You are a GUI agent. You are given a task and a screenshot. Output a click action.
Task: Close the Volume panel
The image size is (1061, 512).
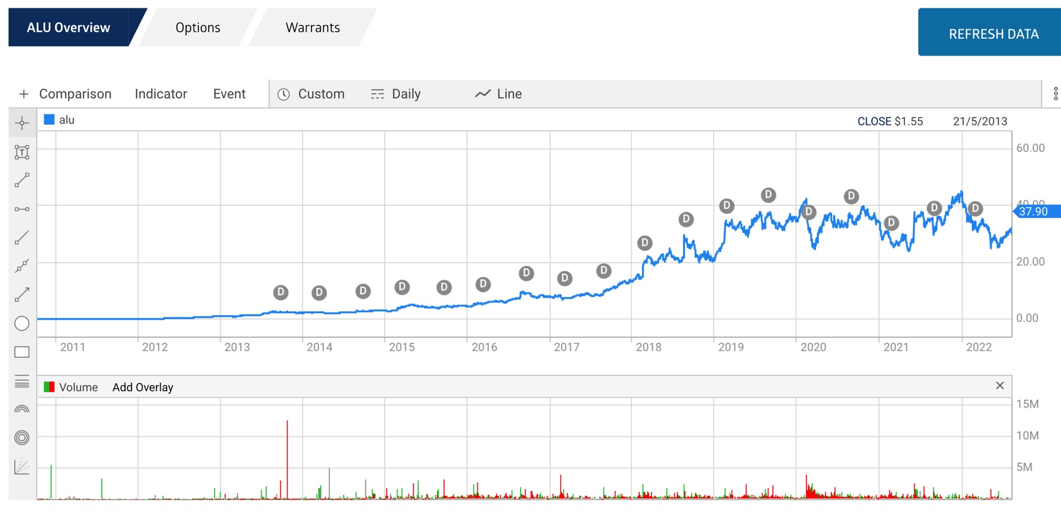click(x=999, y=385)
